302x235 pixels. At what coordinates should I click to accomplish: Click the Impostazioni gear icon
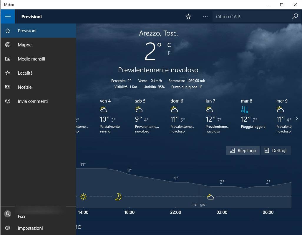pyautogui.click(x=8, y=228)
